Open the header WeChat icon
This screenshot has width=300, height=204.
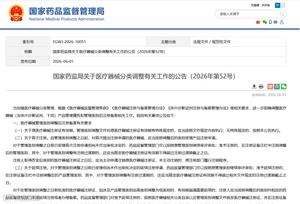[x=265, y=22]
